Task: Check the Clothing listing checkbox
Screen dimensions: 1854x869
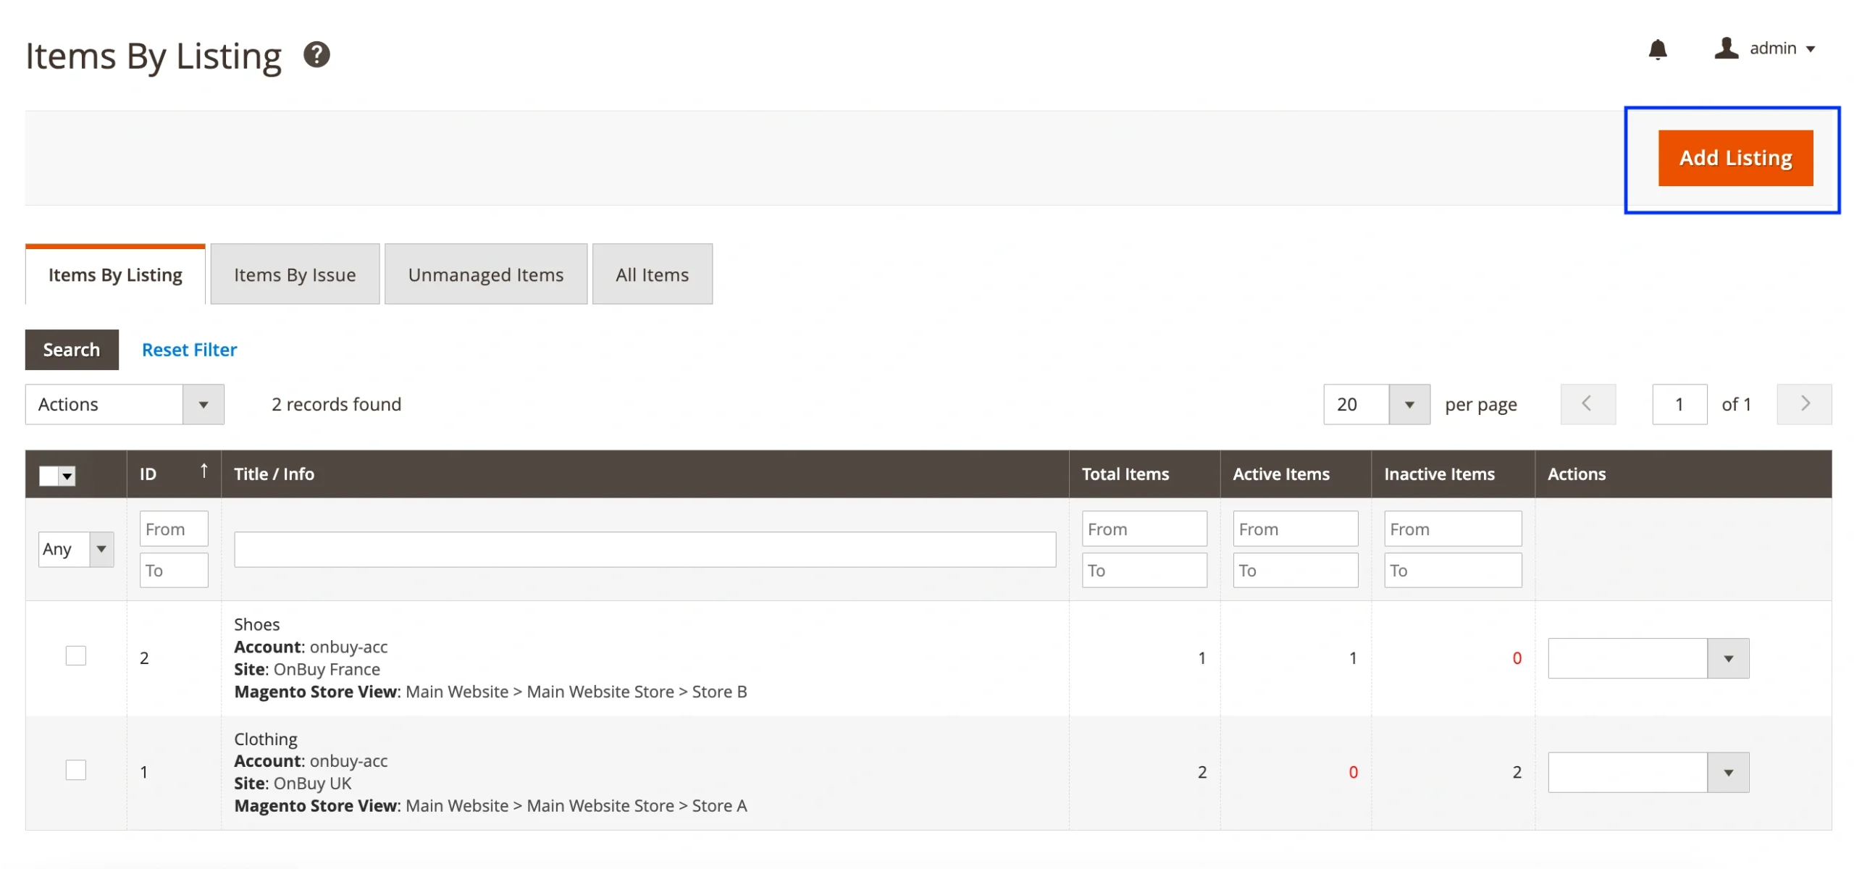Action: [x=75, y=770]
